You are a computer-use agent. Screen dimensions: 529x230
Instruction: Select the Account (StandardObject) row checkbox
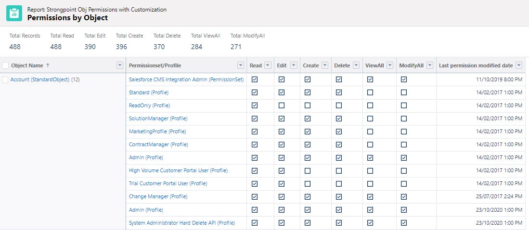coord(5,80)
